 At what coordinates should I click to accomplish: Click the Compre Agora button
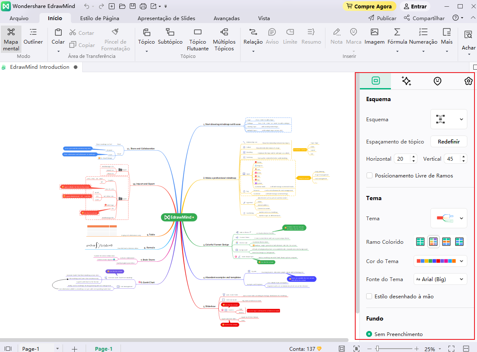(369, 6)
